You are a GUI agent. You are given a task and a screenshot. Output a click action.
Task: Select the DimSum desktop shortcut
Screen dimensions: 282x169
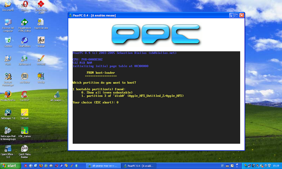(25, 114)
